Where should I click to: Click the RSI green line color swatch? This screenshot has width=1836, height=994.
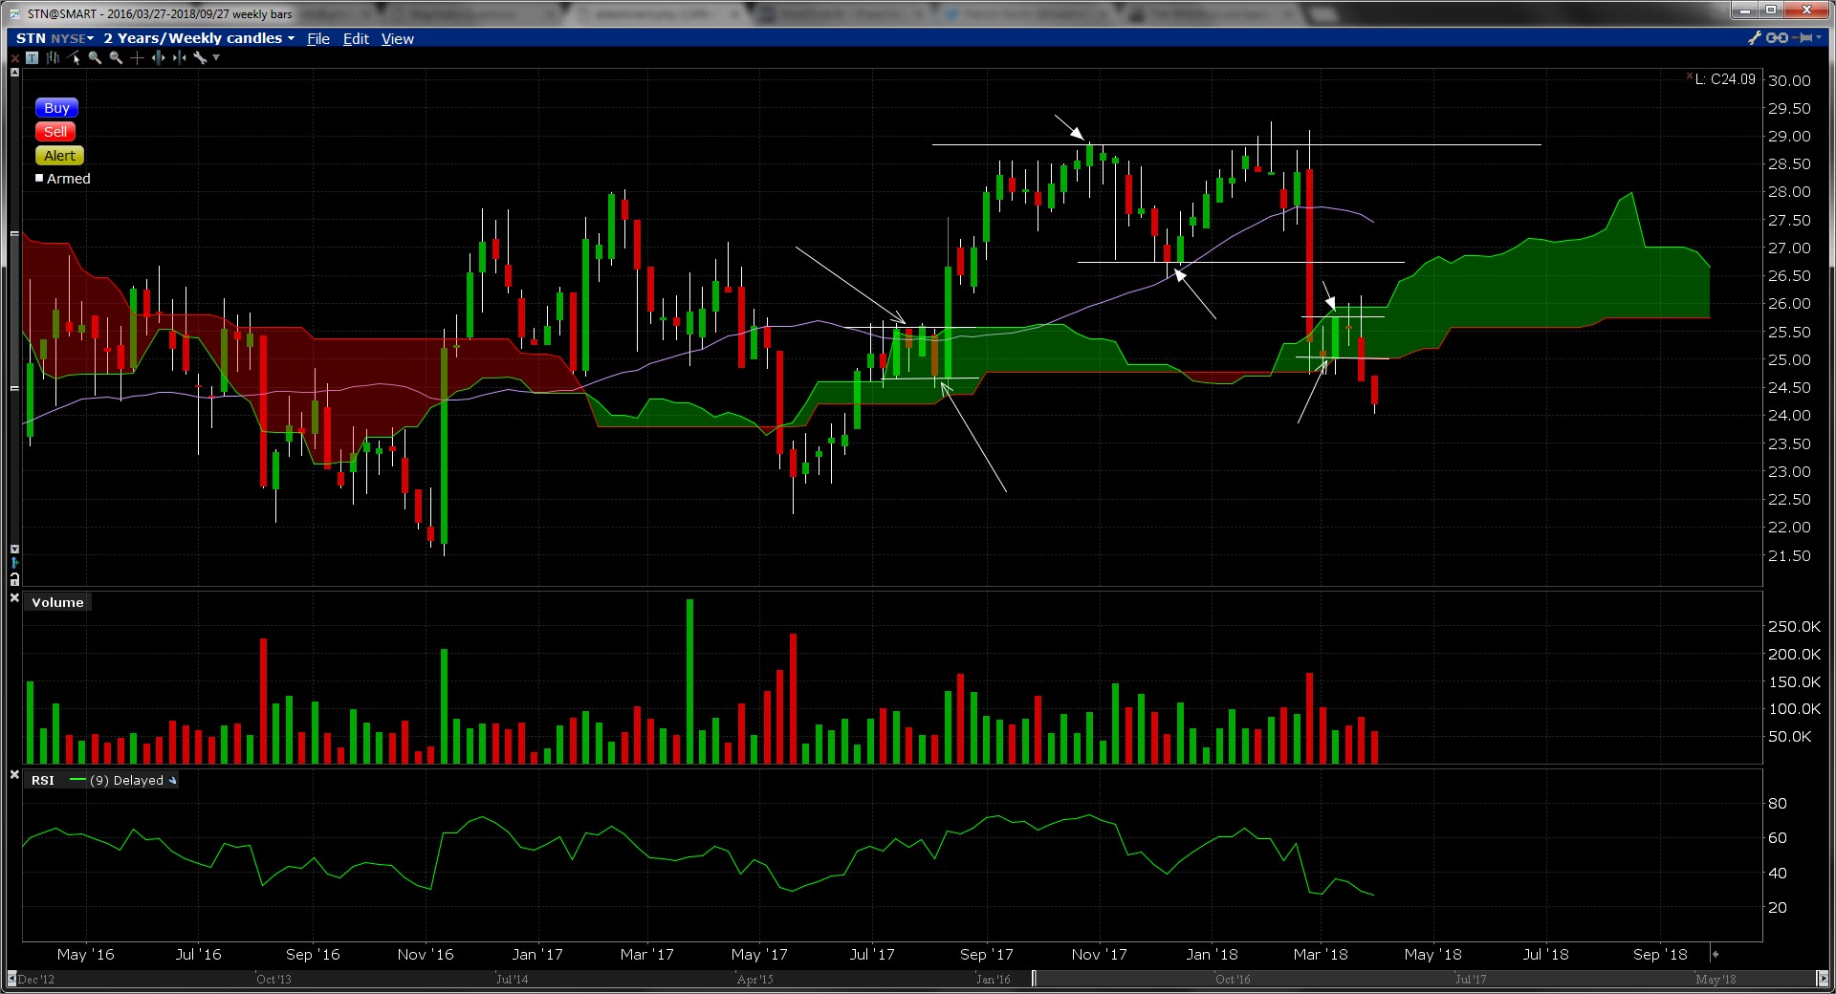tap(78, 780)
